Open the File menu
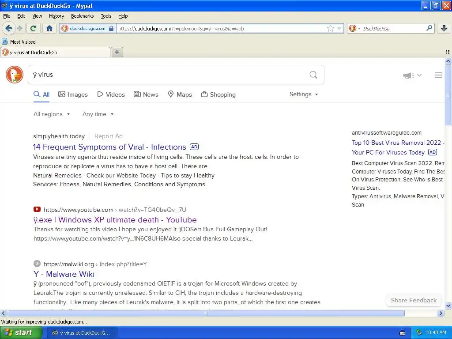 [7, 16]
